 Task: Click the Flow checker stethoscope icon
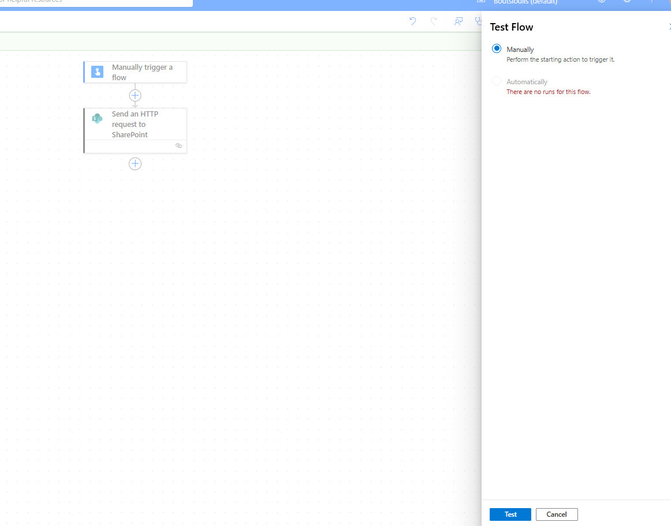[x=478, y=21]
